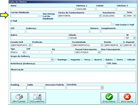This screenshot has width=138, height=105.
Task: Open the Possui Faturamento dropdown
Action: (99, 52)
